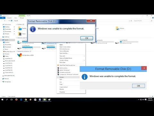Select Open in the context menu
The width and height of the screenshot is (154, 116).
(x=61, y=45)
